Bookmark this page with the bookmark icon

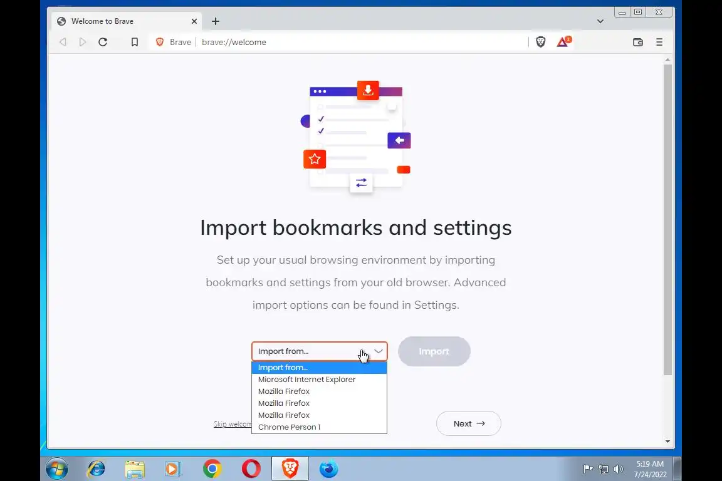pyautogui.click(x=135, y=42)
